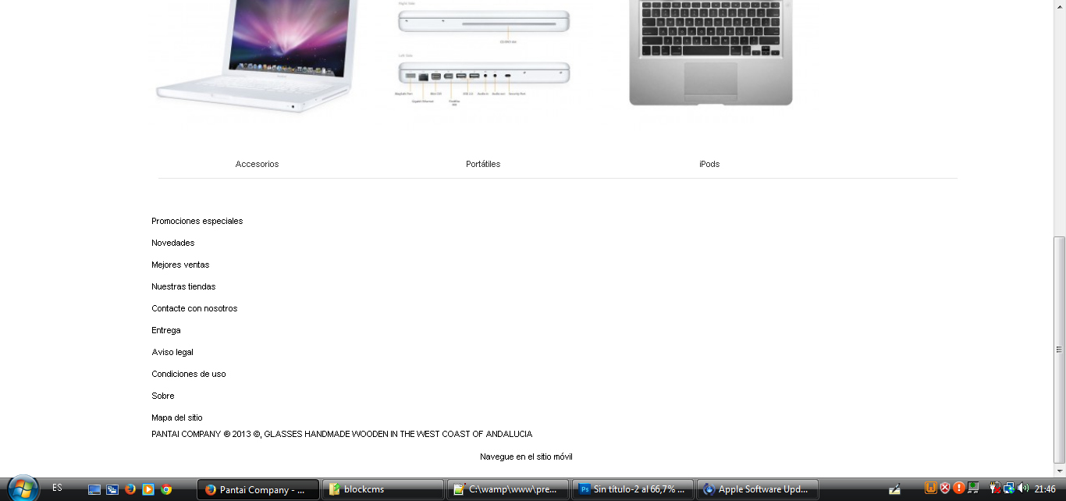Click the ES language indicator
Viewport: 1066px width, 501px height.
[57, 488]
